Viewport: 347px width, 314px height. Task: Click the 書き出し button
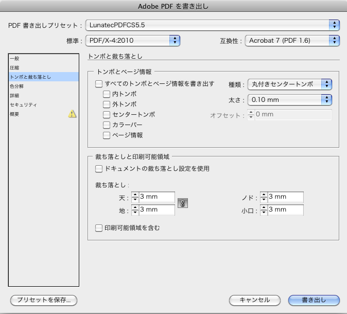[314, 300]
